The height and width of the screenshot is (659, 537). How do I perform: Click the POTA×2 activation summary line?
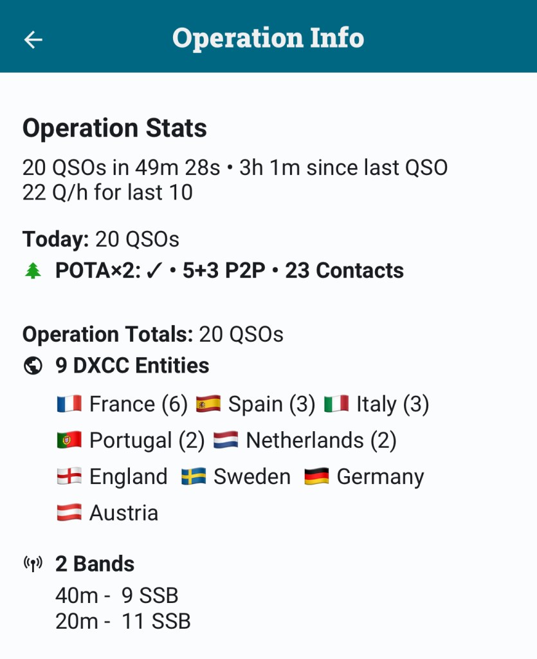click(229, 271)
